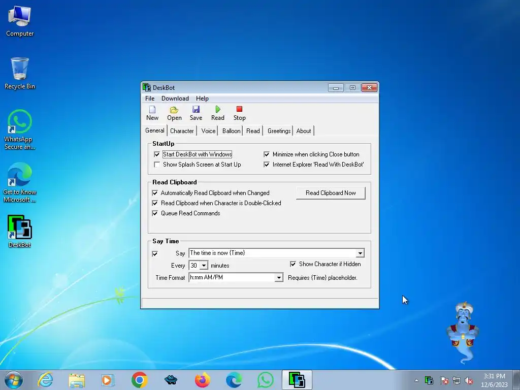The width and height of the screenshot is (520, 390).
Task: Open the Help menu
Action: (202, 99)
